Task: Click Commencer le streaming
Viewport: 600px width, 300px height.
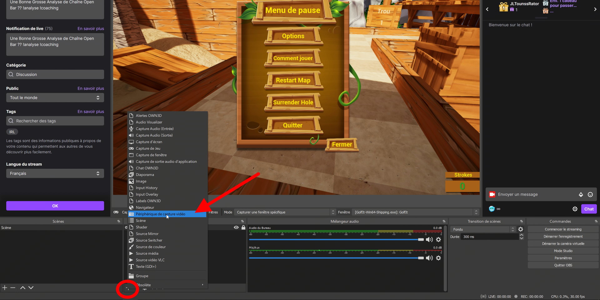Action: (x=563, y=229)
